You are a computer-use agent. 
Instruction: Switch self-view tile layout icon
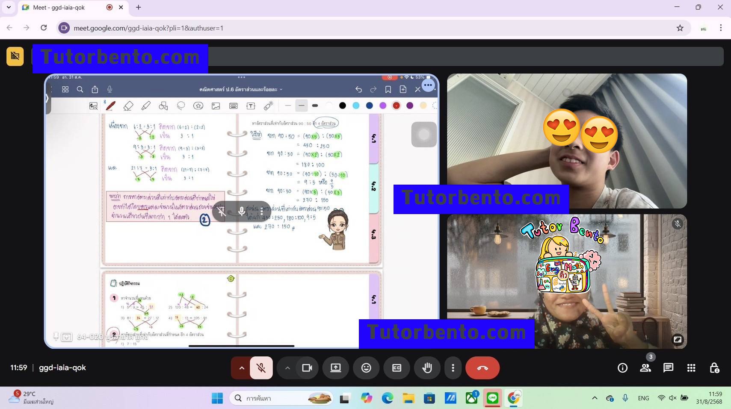(x=678, y=339)
